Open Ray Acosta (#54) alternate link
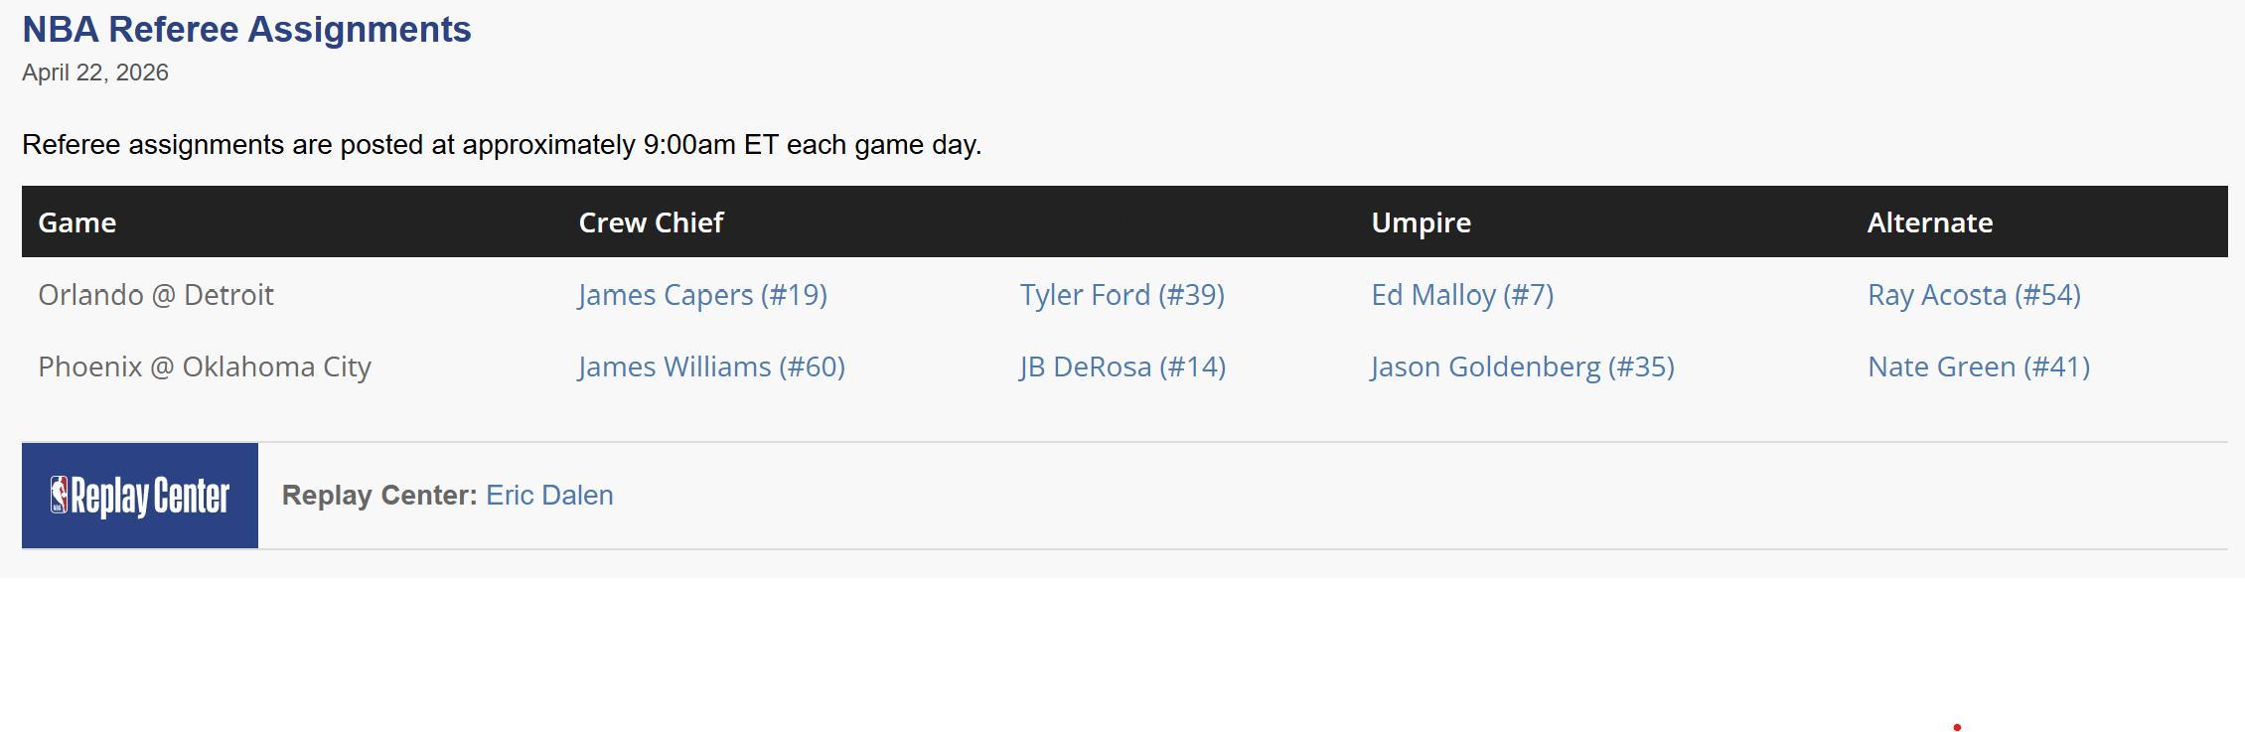The width and height of the screenshot is (2245, 732). (1974, 295)
